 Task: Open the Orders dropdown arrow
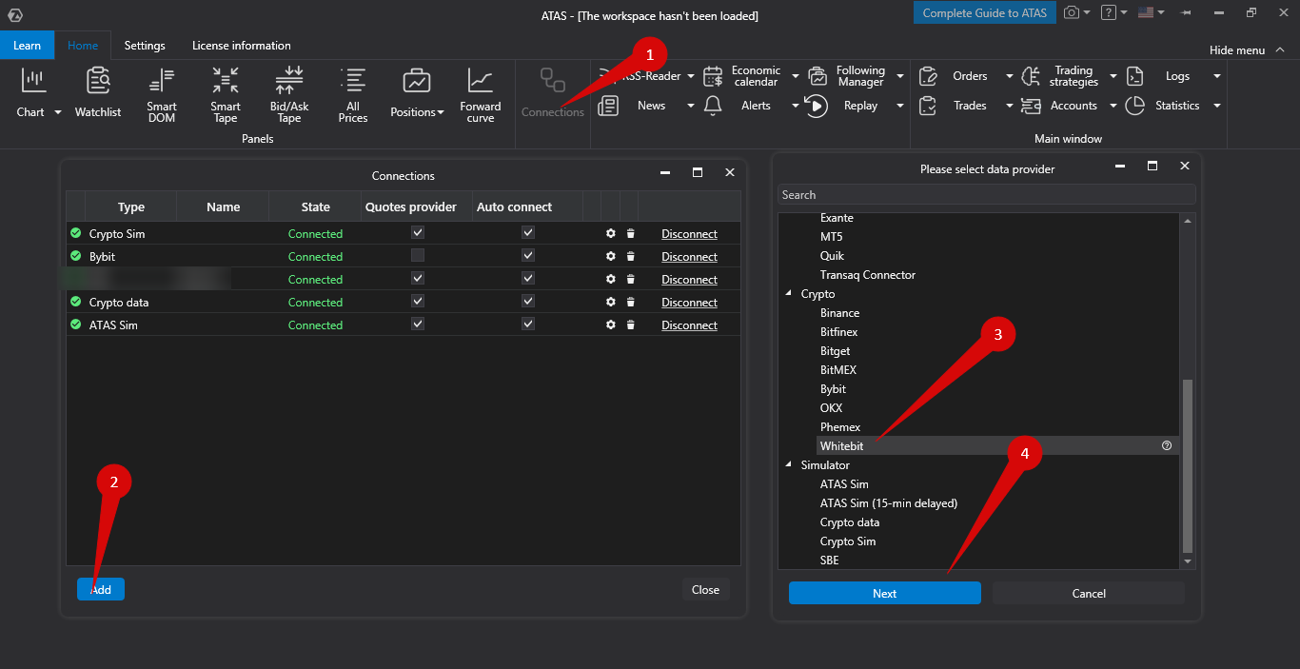[1009, 76]
